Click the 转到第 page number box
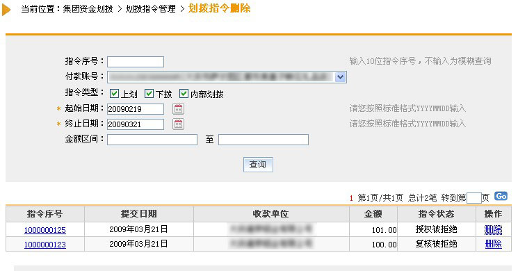The width and height of the screenshot is (518, 271). [474, 198]
